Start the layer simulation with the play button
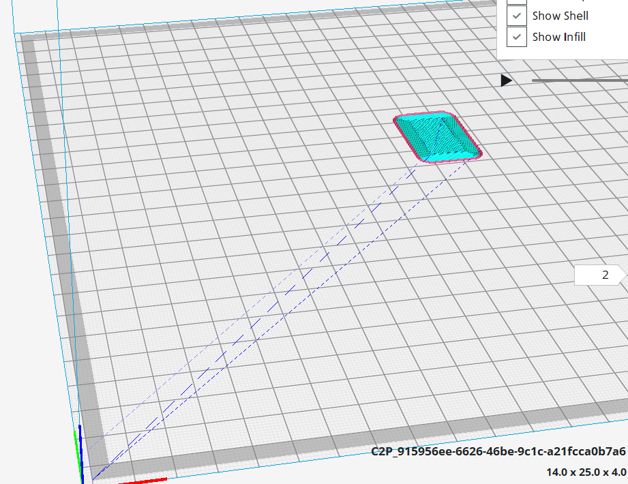This screenshot has width=628, height=484. (x=506, y=80)
